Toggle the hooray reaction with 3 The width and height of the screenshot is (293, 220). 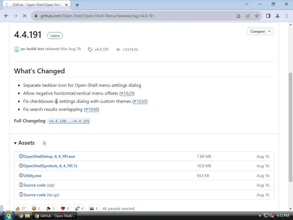(x=51, y=209)
